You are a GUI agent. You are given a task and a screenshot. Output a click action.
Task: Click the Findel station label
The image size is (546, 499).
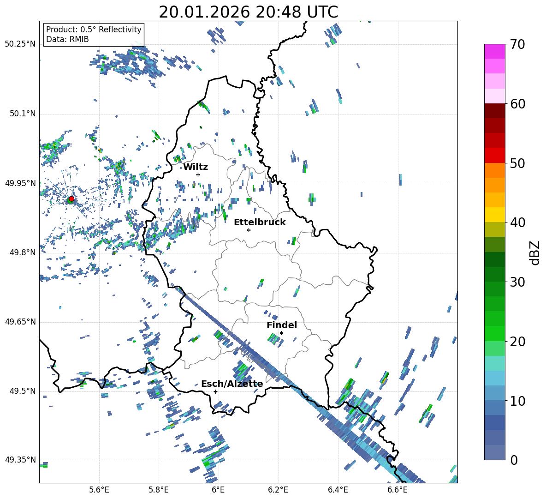282,325
